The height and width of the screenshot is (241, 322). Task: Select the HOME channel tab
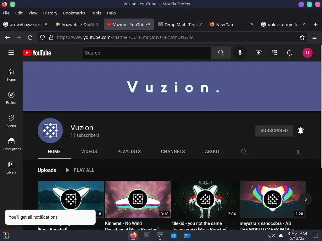(54, 152)
